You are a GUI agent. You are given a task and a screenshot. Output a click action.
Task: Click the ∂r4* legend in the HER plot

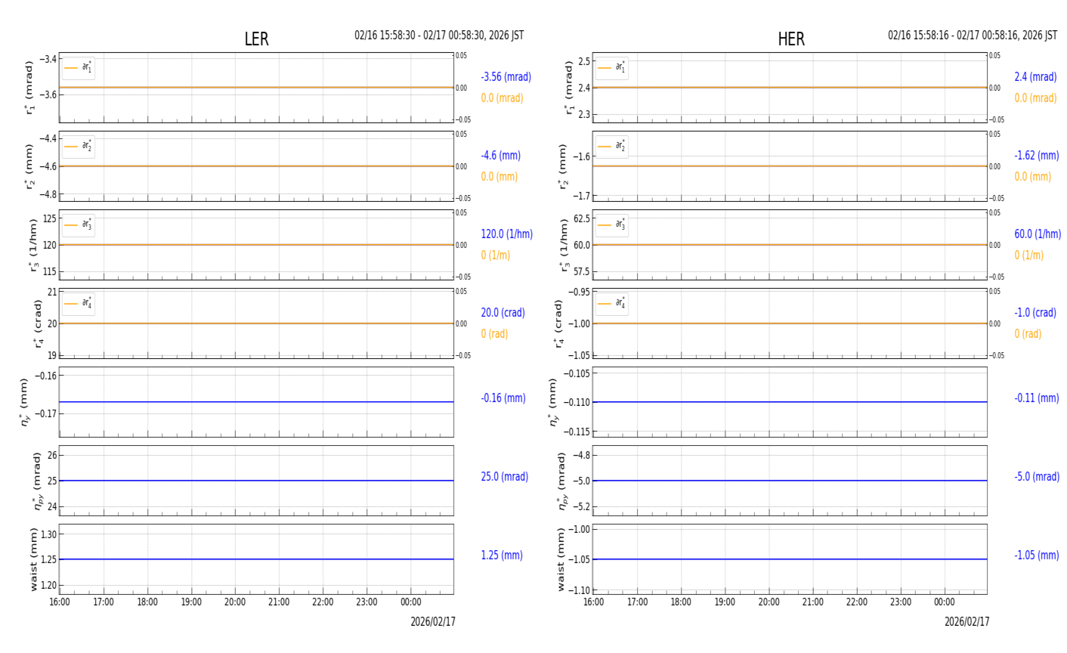point(612,304)
